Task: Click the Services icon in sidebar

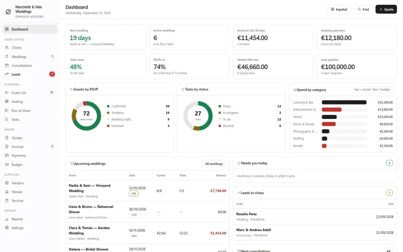Action: [7, 200]
